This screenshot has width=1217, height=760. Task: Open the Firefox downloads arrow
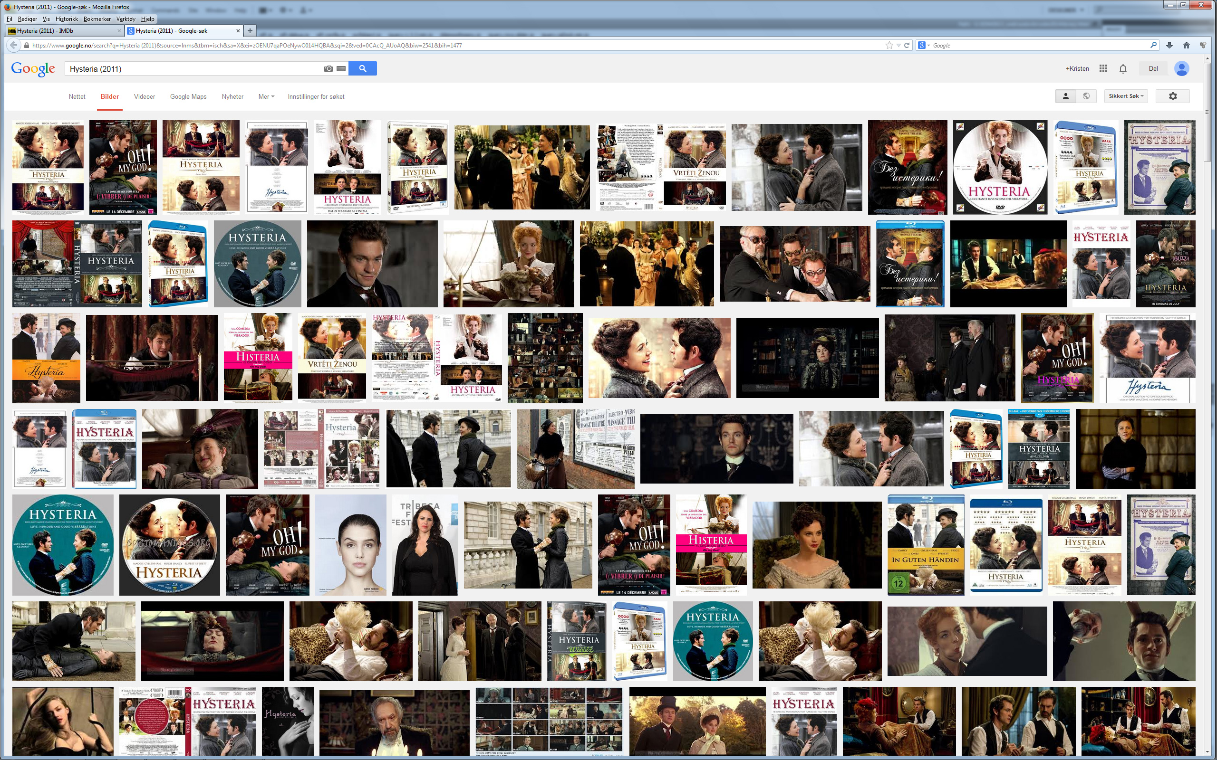pos(1169,45)
